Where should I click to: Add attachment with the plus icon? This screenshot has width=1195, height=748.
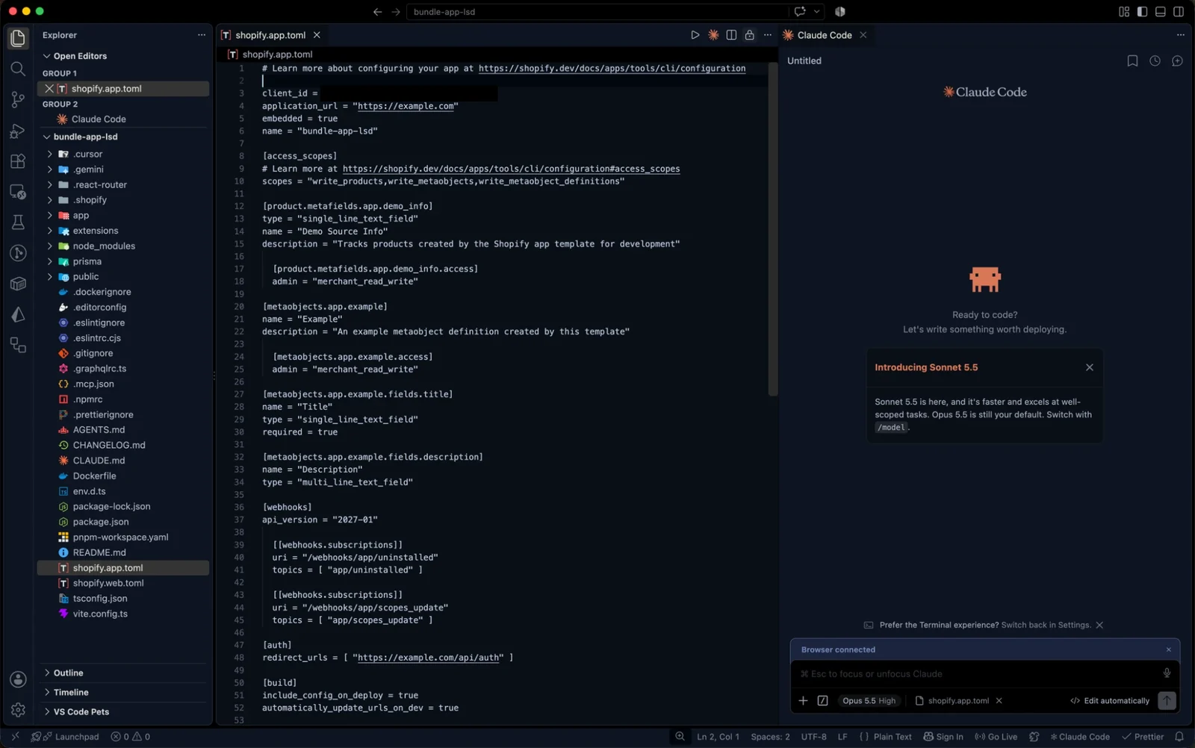click(x=803, y=700)
